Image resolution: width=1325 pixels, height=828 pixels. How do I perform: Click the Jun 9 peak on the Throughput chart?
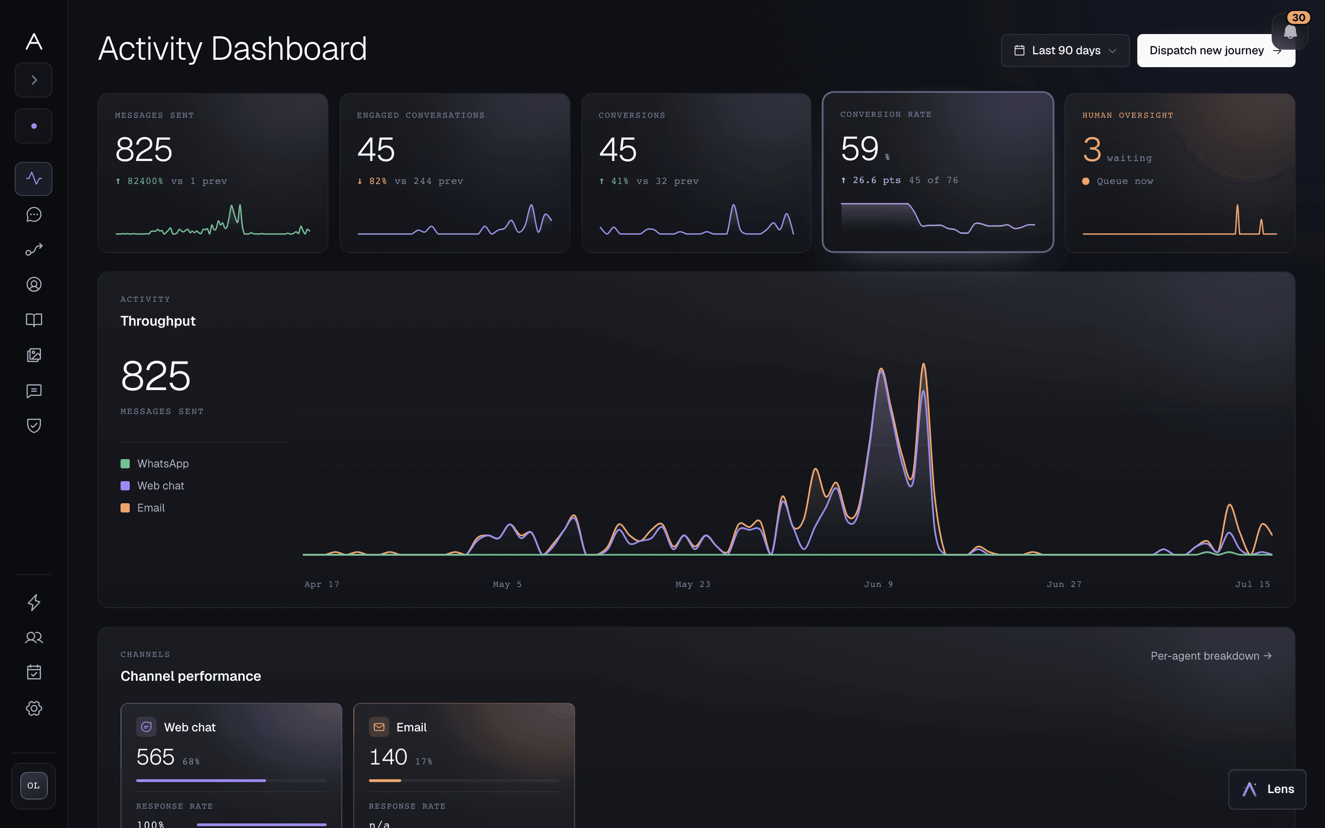click(881, 370)
